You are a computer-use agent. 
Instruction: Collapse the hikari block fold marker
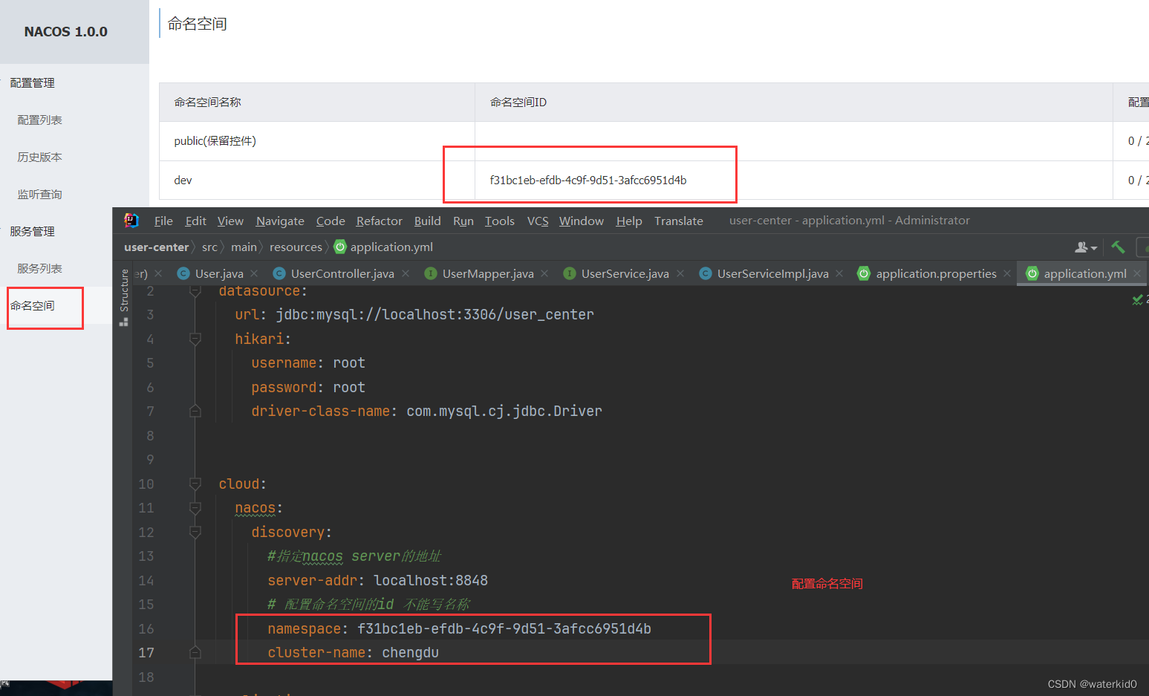point(195,339)
